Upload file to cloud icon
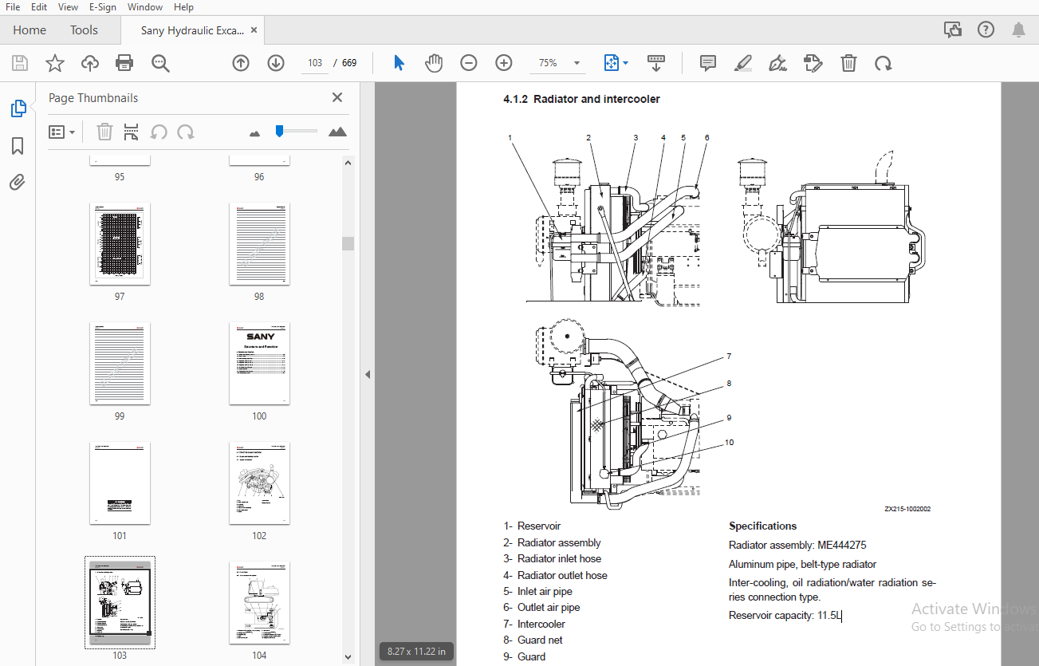The width and height of the screenshot is (1039, 666). coord(90,63)
